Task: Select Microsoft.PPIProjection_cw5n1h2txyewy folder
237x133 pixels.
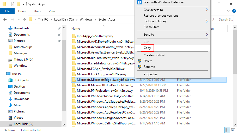Action: coord(105,90)
